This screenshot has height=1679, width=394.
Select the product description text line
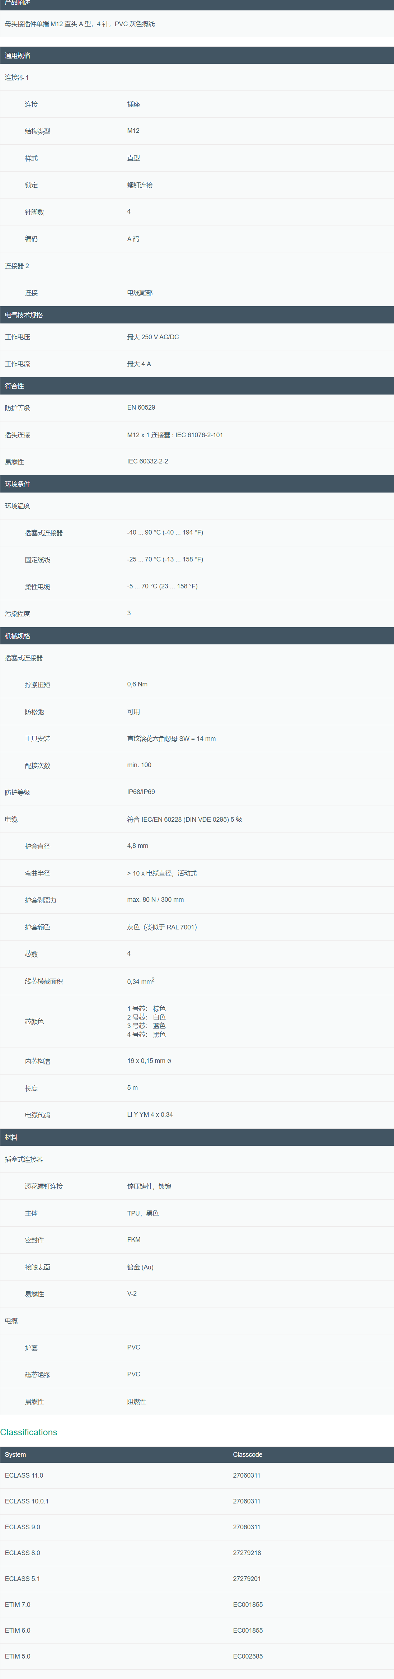79,24
